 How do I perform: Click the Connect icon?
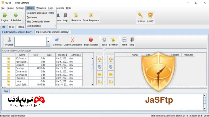[57, 40]
